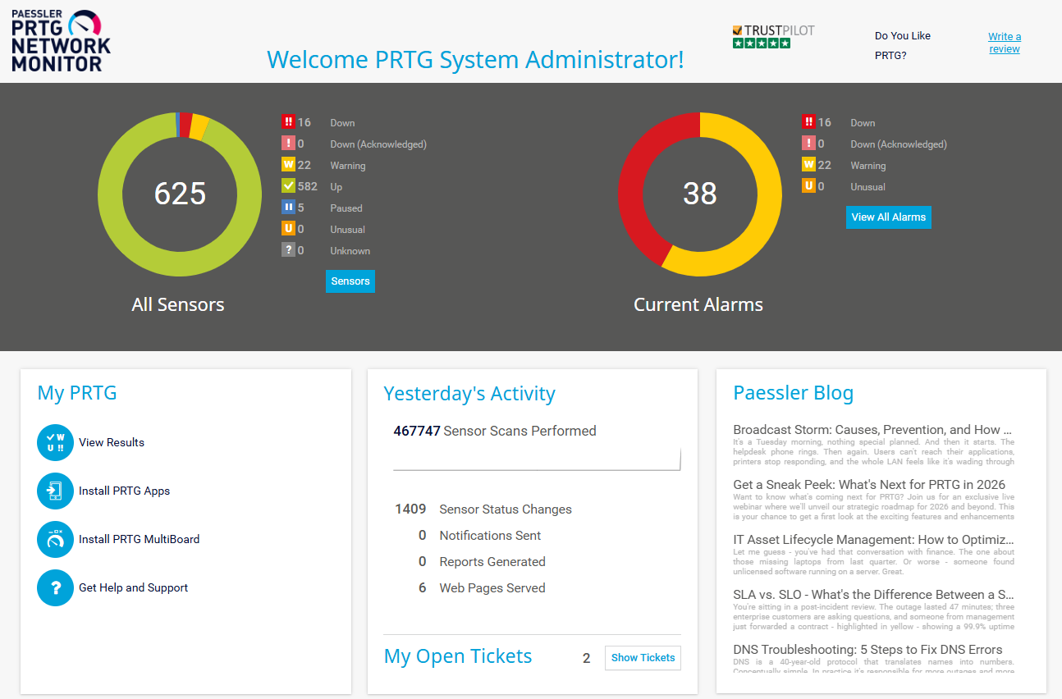This screenshot has width=1062, height=699.
Task: Open the Broadcast Storm blog article
Action: [x=872, y=430]
